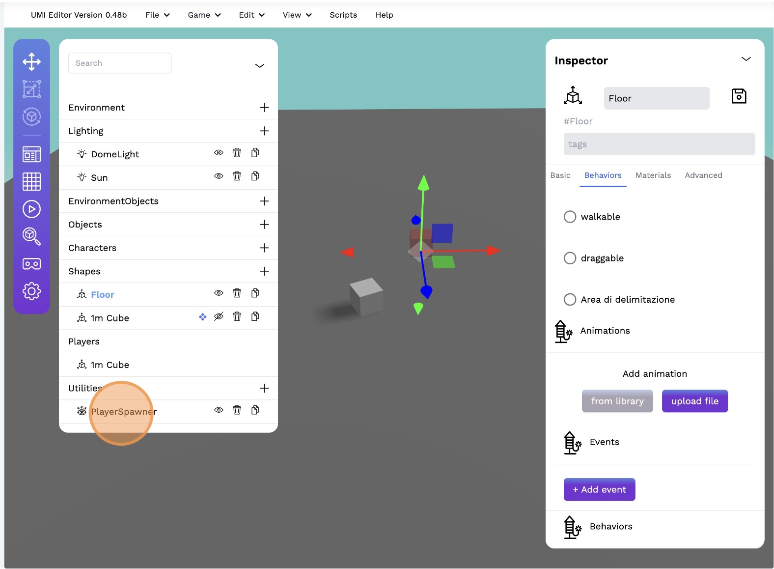The height and width of the screenshot is (569, 774).
Task: Hide the Sun light with its eye icon
Action: point(219,176)
